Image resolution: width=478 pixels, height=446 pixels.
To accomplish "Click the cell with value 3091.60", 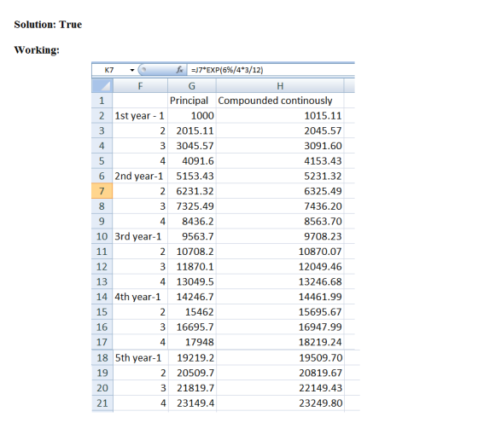I will pyautogui.click(x=280, y=146).
